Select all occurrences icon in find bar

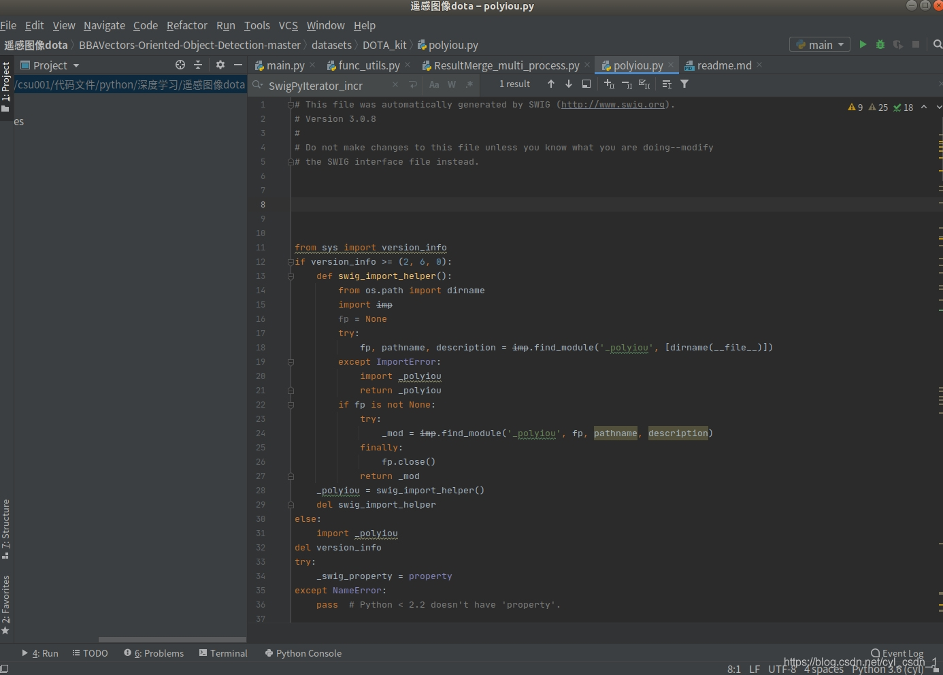click(644, 84)
